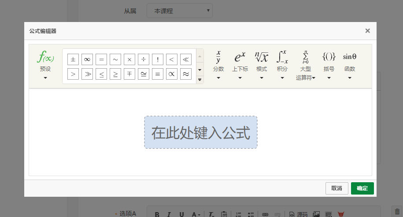This screenshot has width=403, height=217.
Task: Click the 确定 confirm button
Action: pyautogui.click(x=362, y=188)
